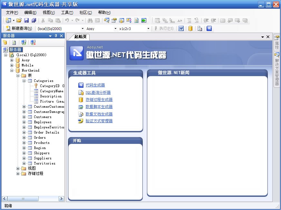This screenshot has height=210, width=281.
Task: Expand the 视图 views folder
Action: coord(18,168)
